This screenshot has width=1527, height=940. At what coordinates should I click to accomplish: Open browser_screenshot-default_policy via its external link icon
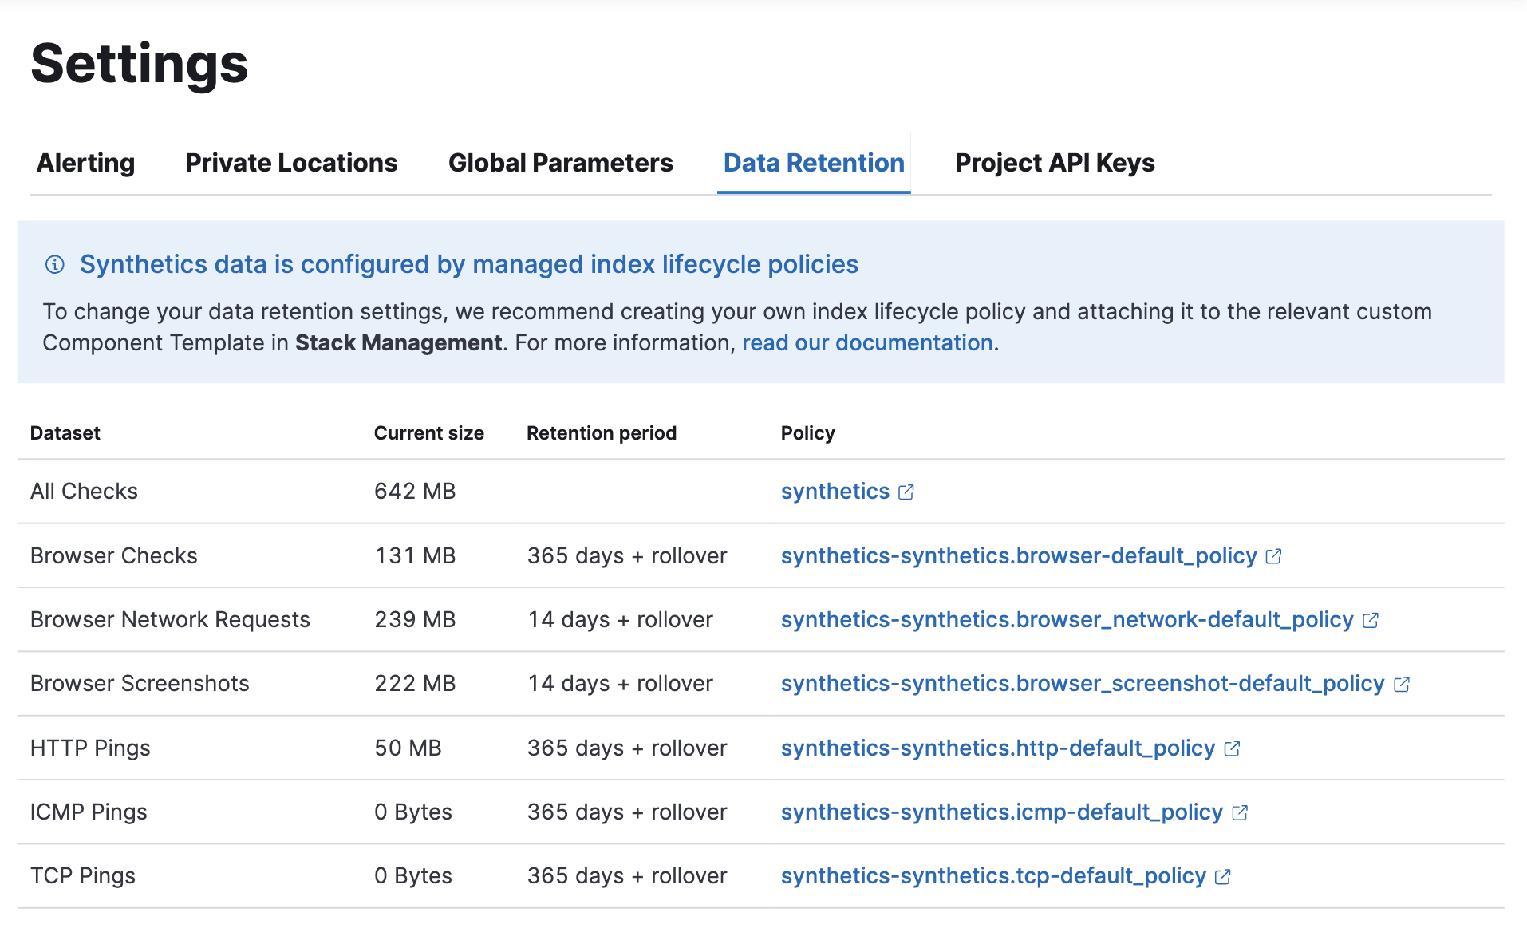(x=1403, y=684)
